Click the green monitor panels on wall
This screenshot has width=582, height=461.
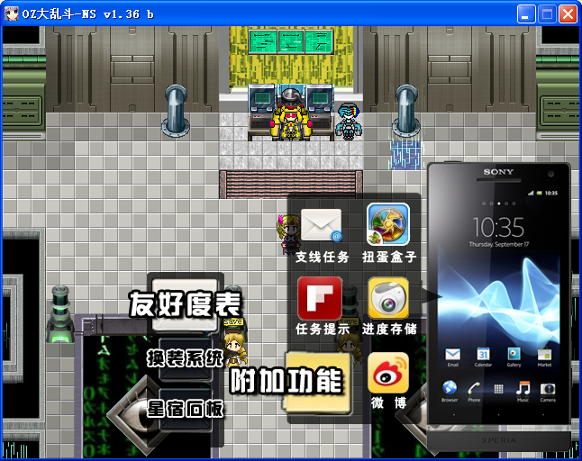tap(291, 42)
